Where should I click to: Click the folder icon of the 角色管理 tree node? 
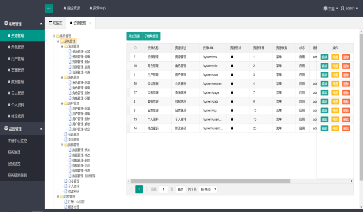(x=66, y=78)
